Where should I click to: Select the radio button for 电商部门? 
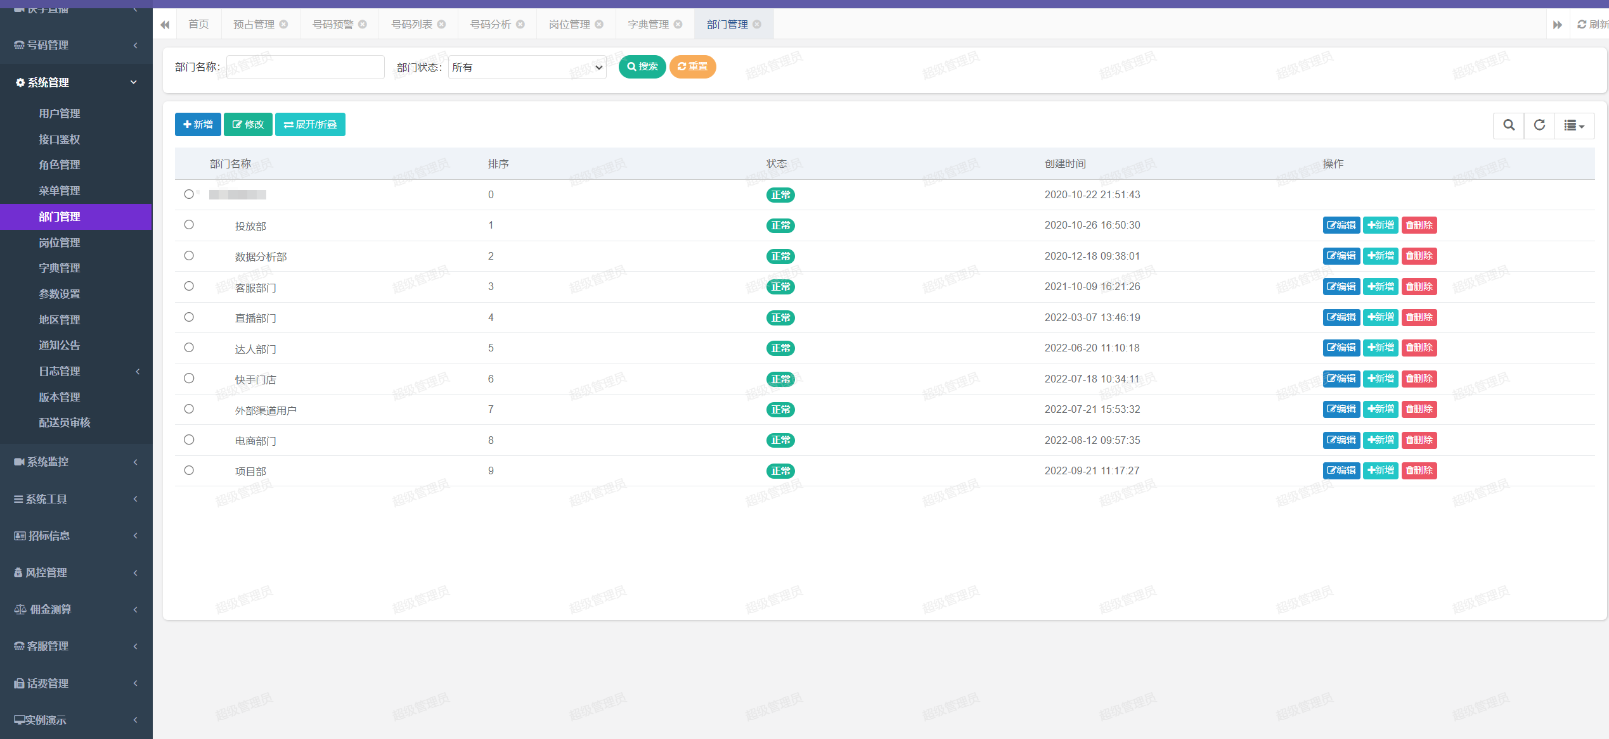(189, 440)
